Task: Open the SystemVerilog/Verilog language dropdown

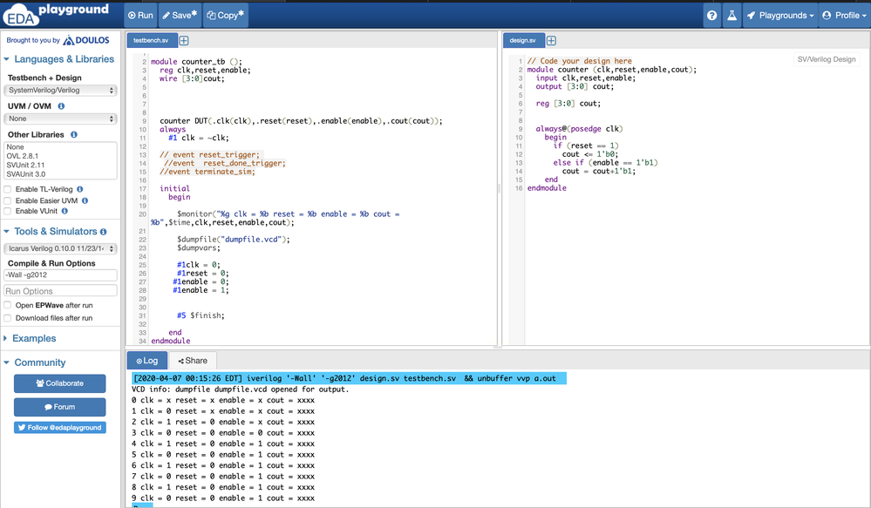Action: point(60,91)
